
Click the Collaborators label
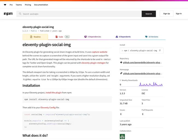125,131
